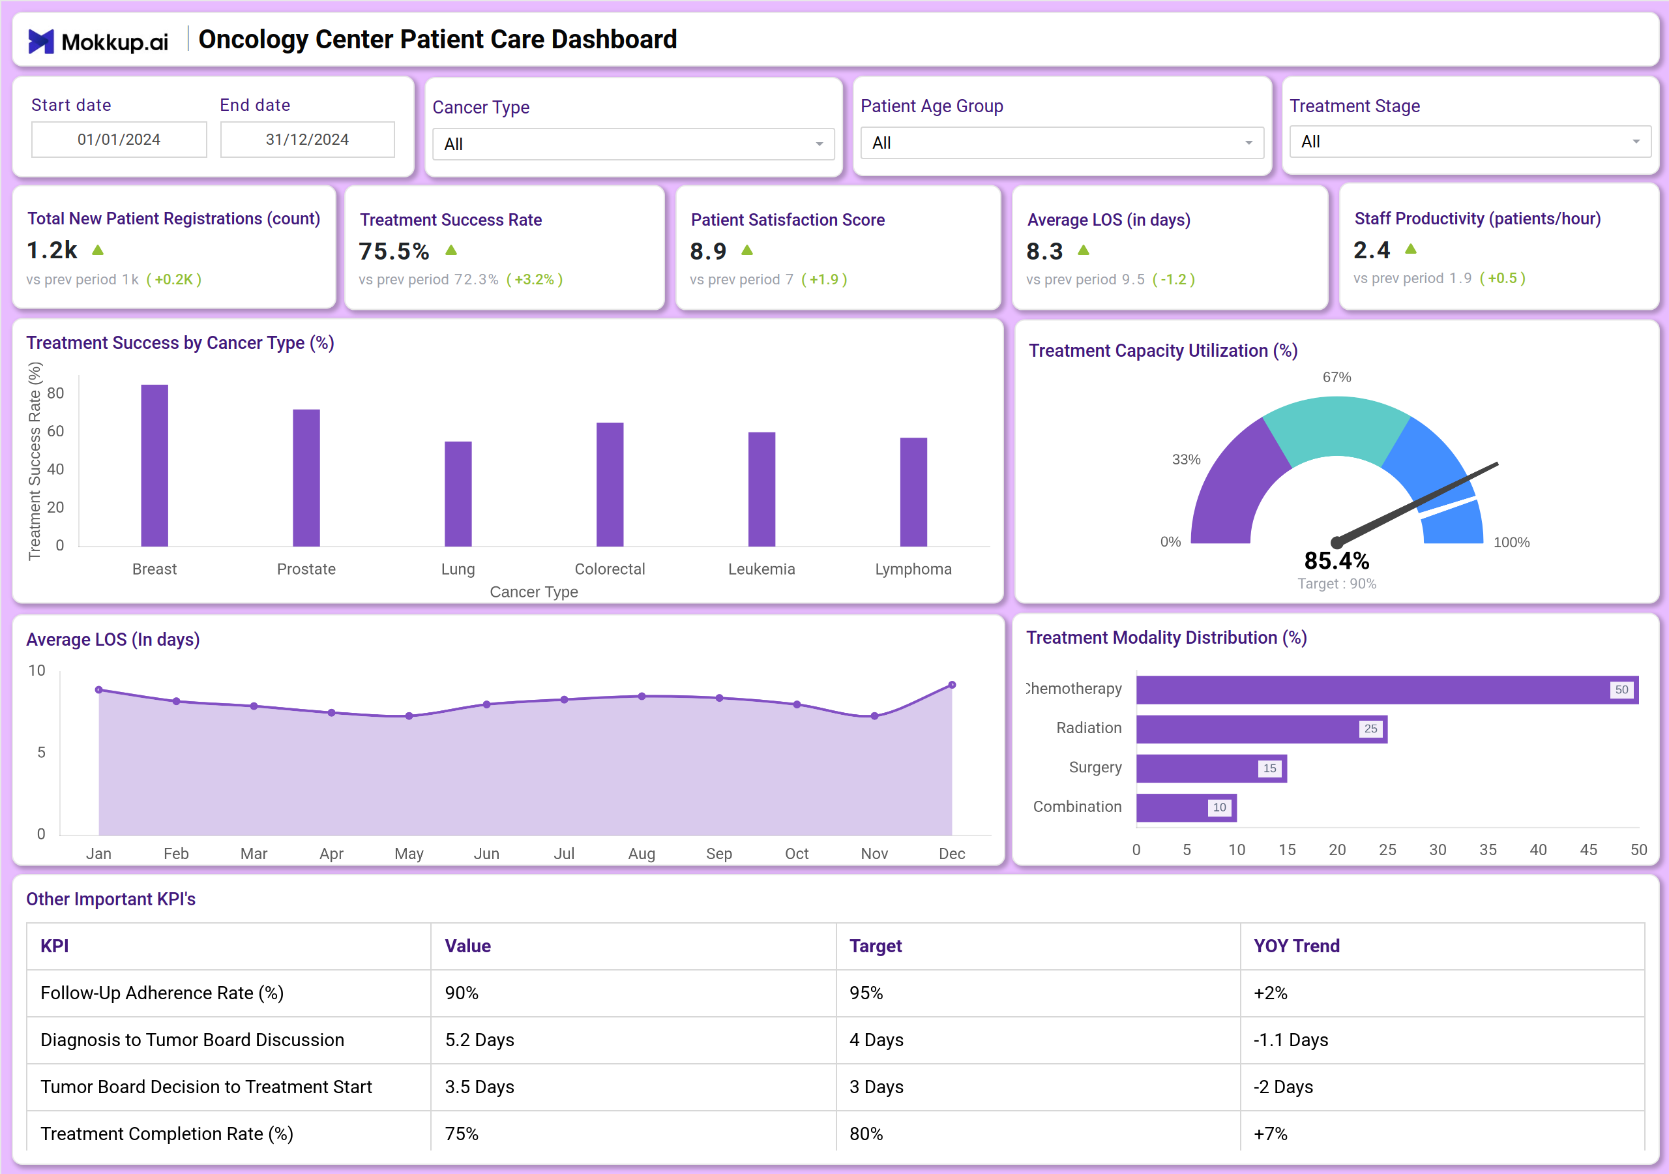This screenshot has height=1174, width=1669.
Task: Click Treatment Capacity Utilization chart title
Action: coord(1163,351)
